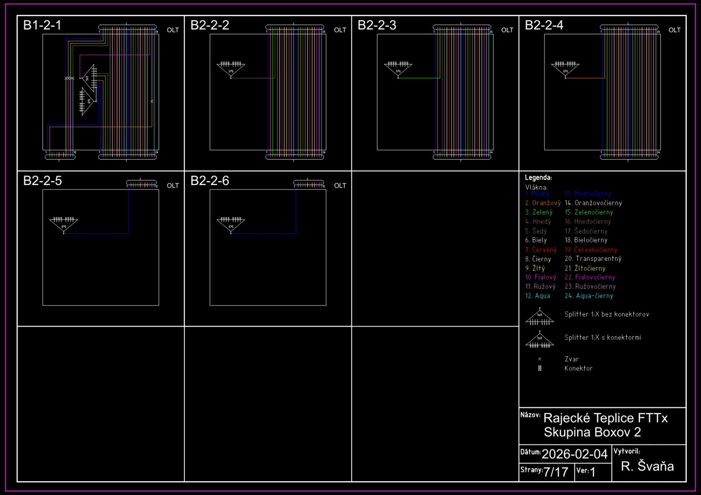Image resolution: width=701 pixels, height=495 pixels.
Task: Select the splitter symbol in box B2-2-5
Action: click(63, 225)
